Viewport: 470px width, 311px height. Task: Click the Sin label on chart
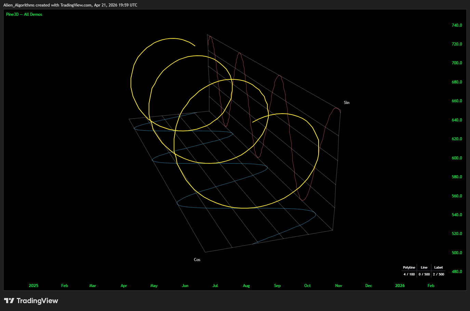(347, 103)
